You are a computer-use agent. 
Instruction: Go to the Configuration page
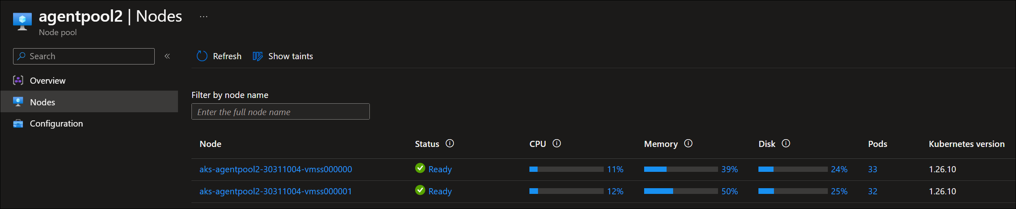click(x=56, y=124)
